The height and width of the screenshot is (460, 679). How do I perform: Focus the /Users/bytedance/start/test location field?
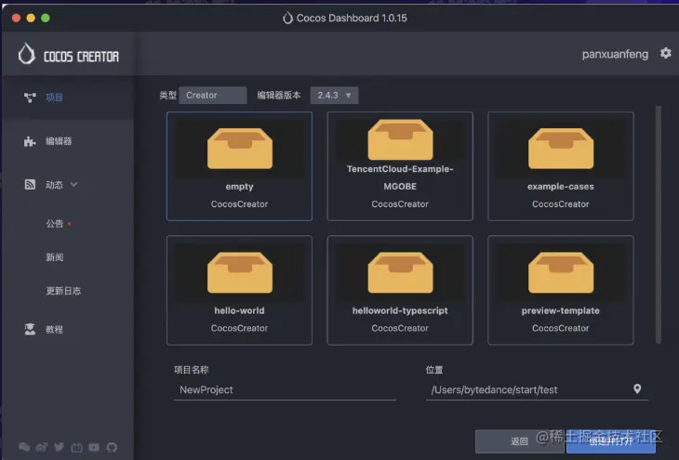pos(537,390)
